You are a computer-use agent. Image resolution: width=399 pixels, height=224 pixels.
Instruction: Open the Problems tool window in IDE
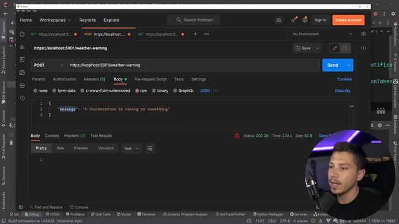click(75, 214)
